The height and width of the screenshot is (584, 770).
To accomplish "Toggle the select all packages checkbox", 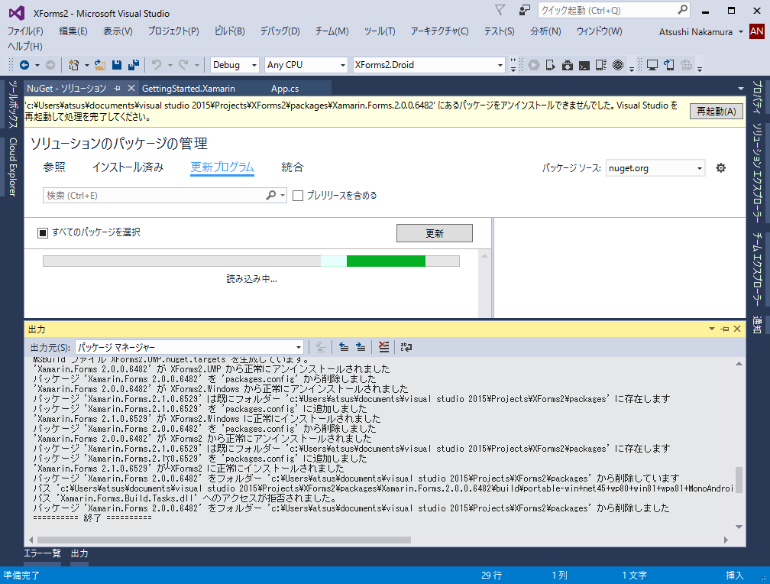I will (43, 232).
